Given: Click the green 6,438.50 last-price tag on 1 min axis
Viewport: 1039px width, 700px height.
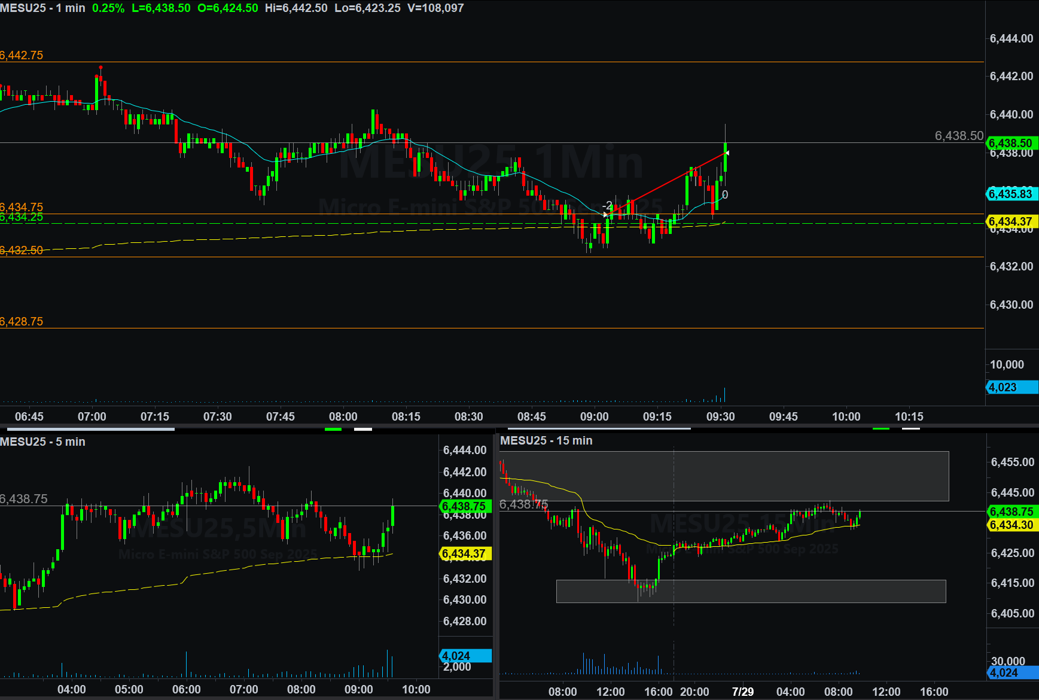Looking at the screenshot, I should coord(1012,143).
